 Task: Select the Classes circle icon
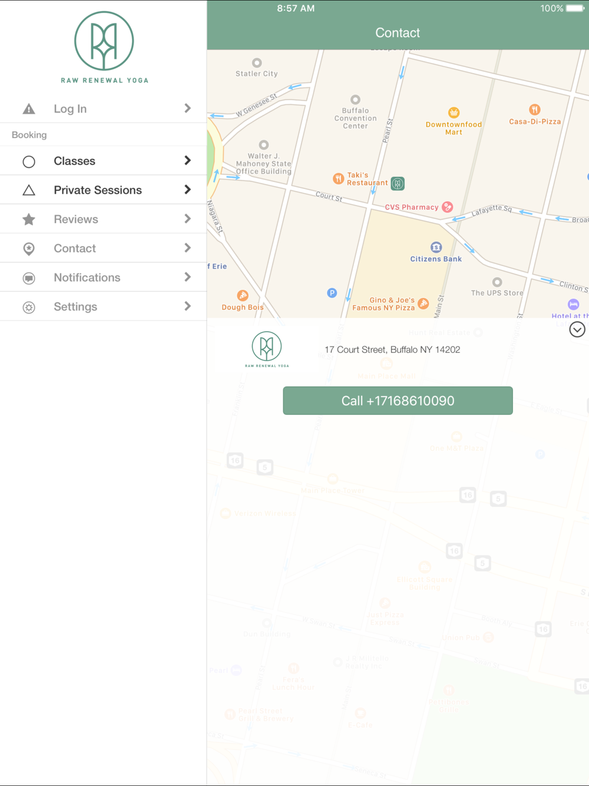pyautogui.click(x=29, y=161)
